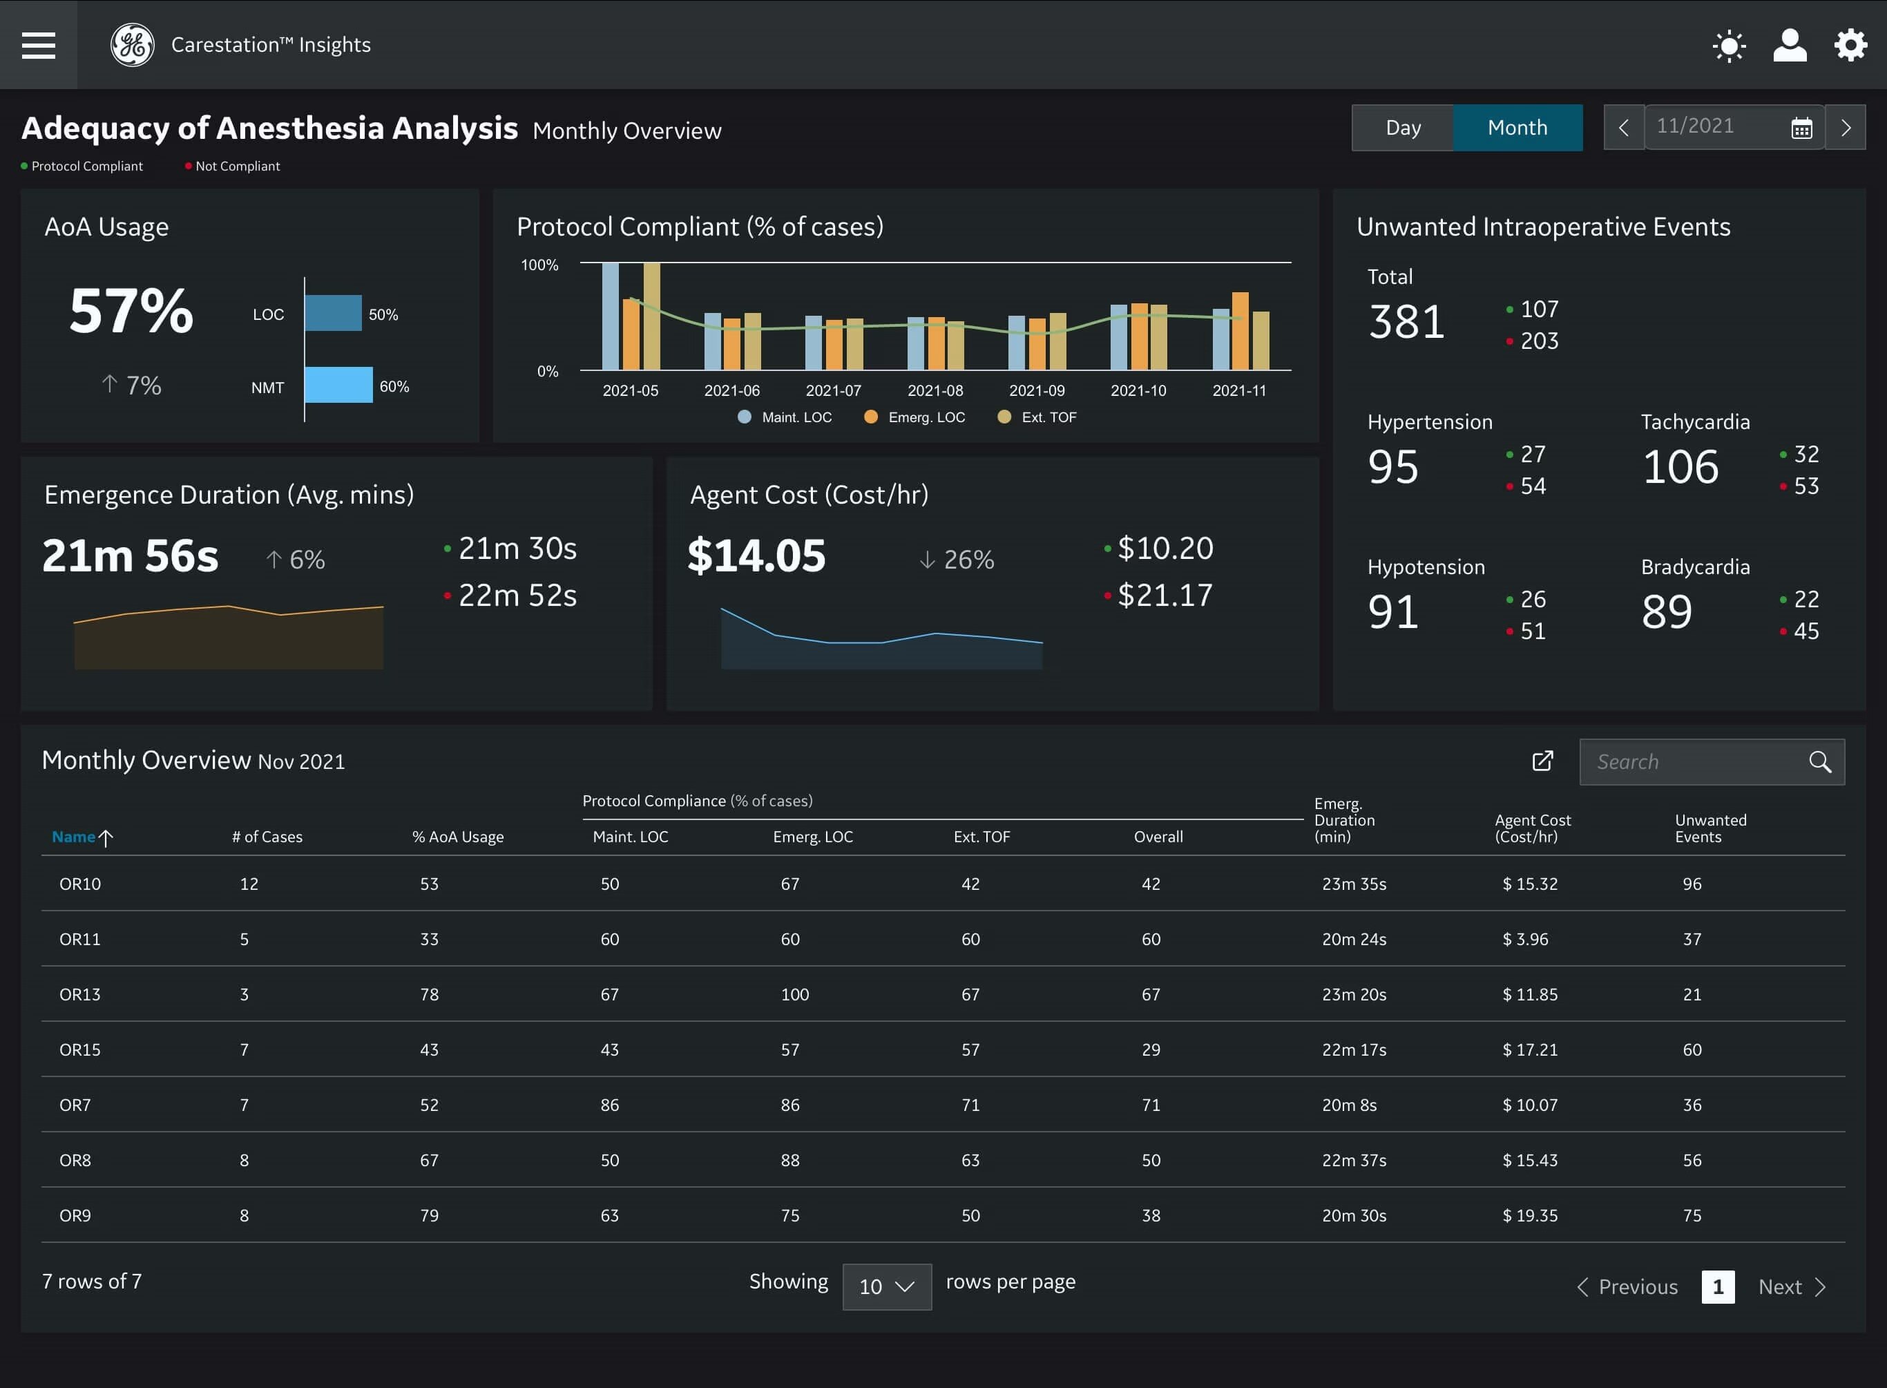Go to next month arrow
This screenshot has width=1887, height=1388.
coord(1845,128)
